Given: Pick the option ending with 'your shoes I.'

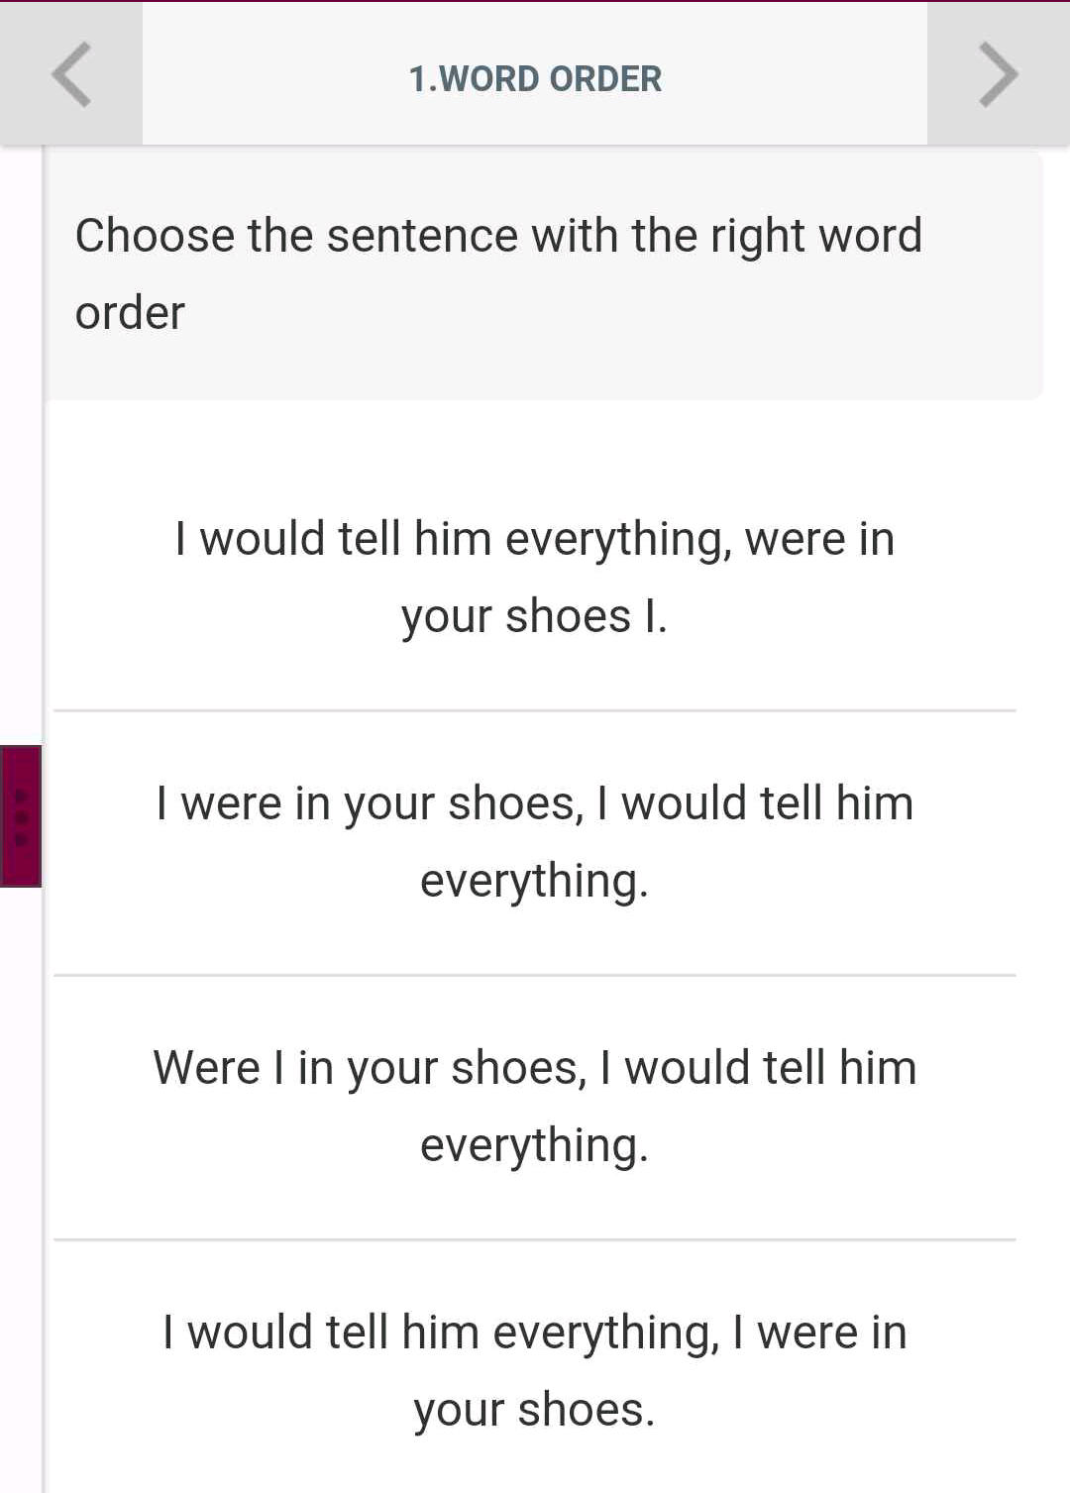Looking at the screenshot, I should [x=535, y=578].
